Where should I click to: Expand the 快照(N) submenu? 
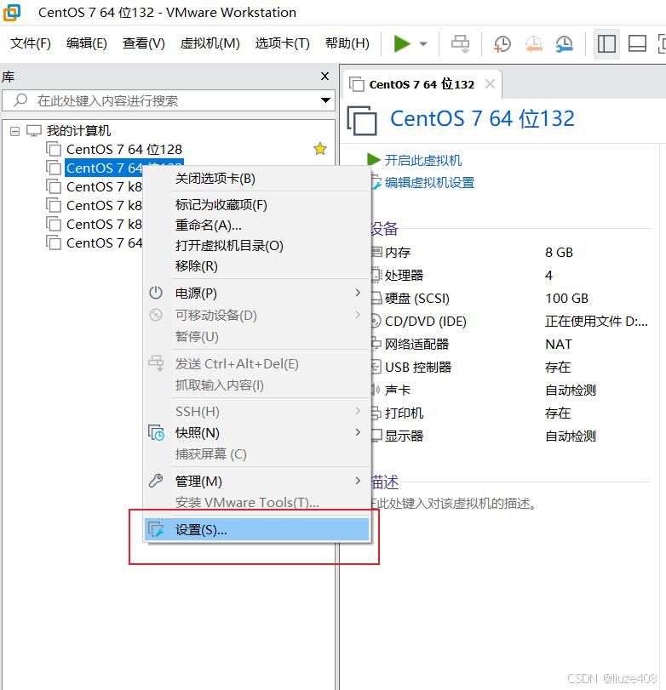pyautogui.click(x=257, y=433)
